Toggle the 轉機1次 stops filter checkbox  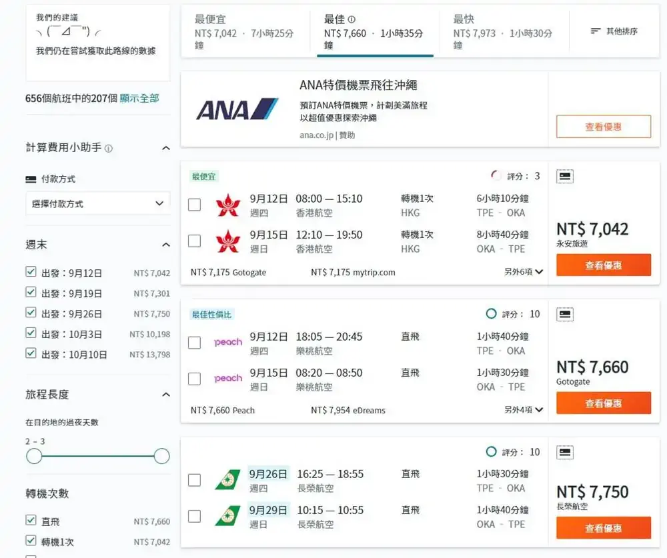(31, 541)
